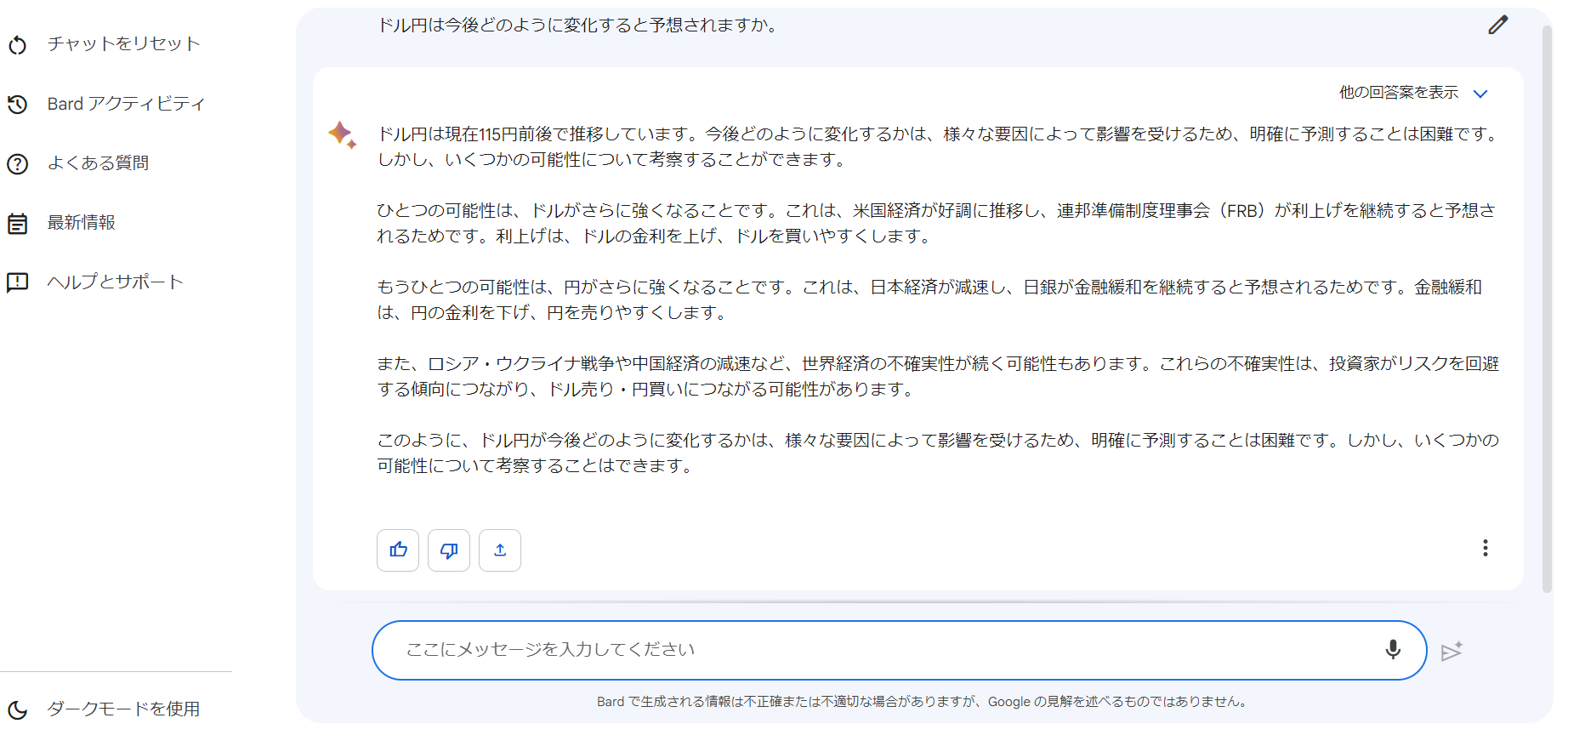
Task: Open よくある質問 page
Action: click(98, 162)
